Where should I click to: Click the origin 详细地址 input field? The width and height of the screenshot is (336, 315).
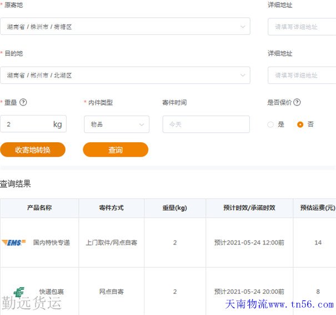303,27
